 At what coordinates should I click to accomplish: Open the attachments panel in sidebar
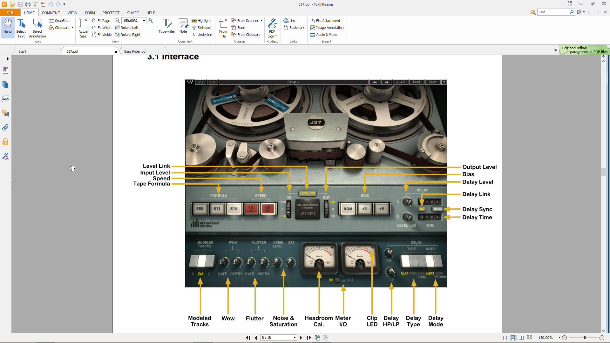tap(5, 127)
